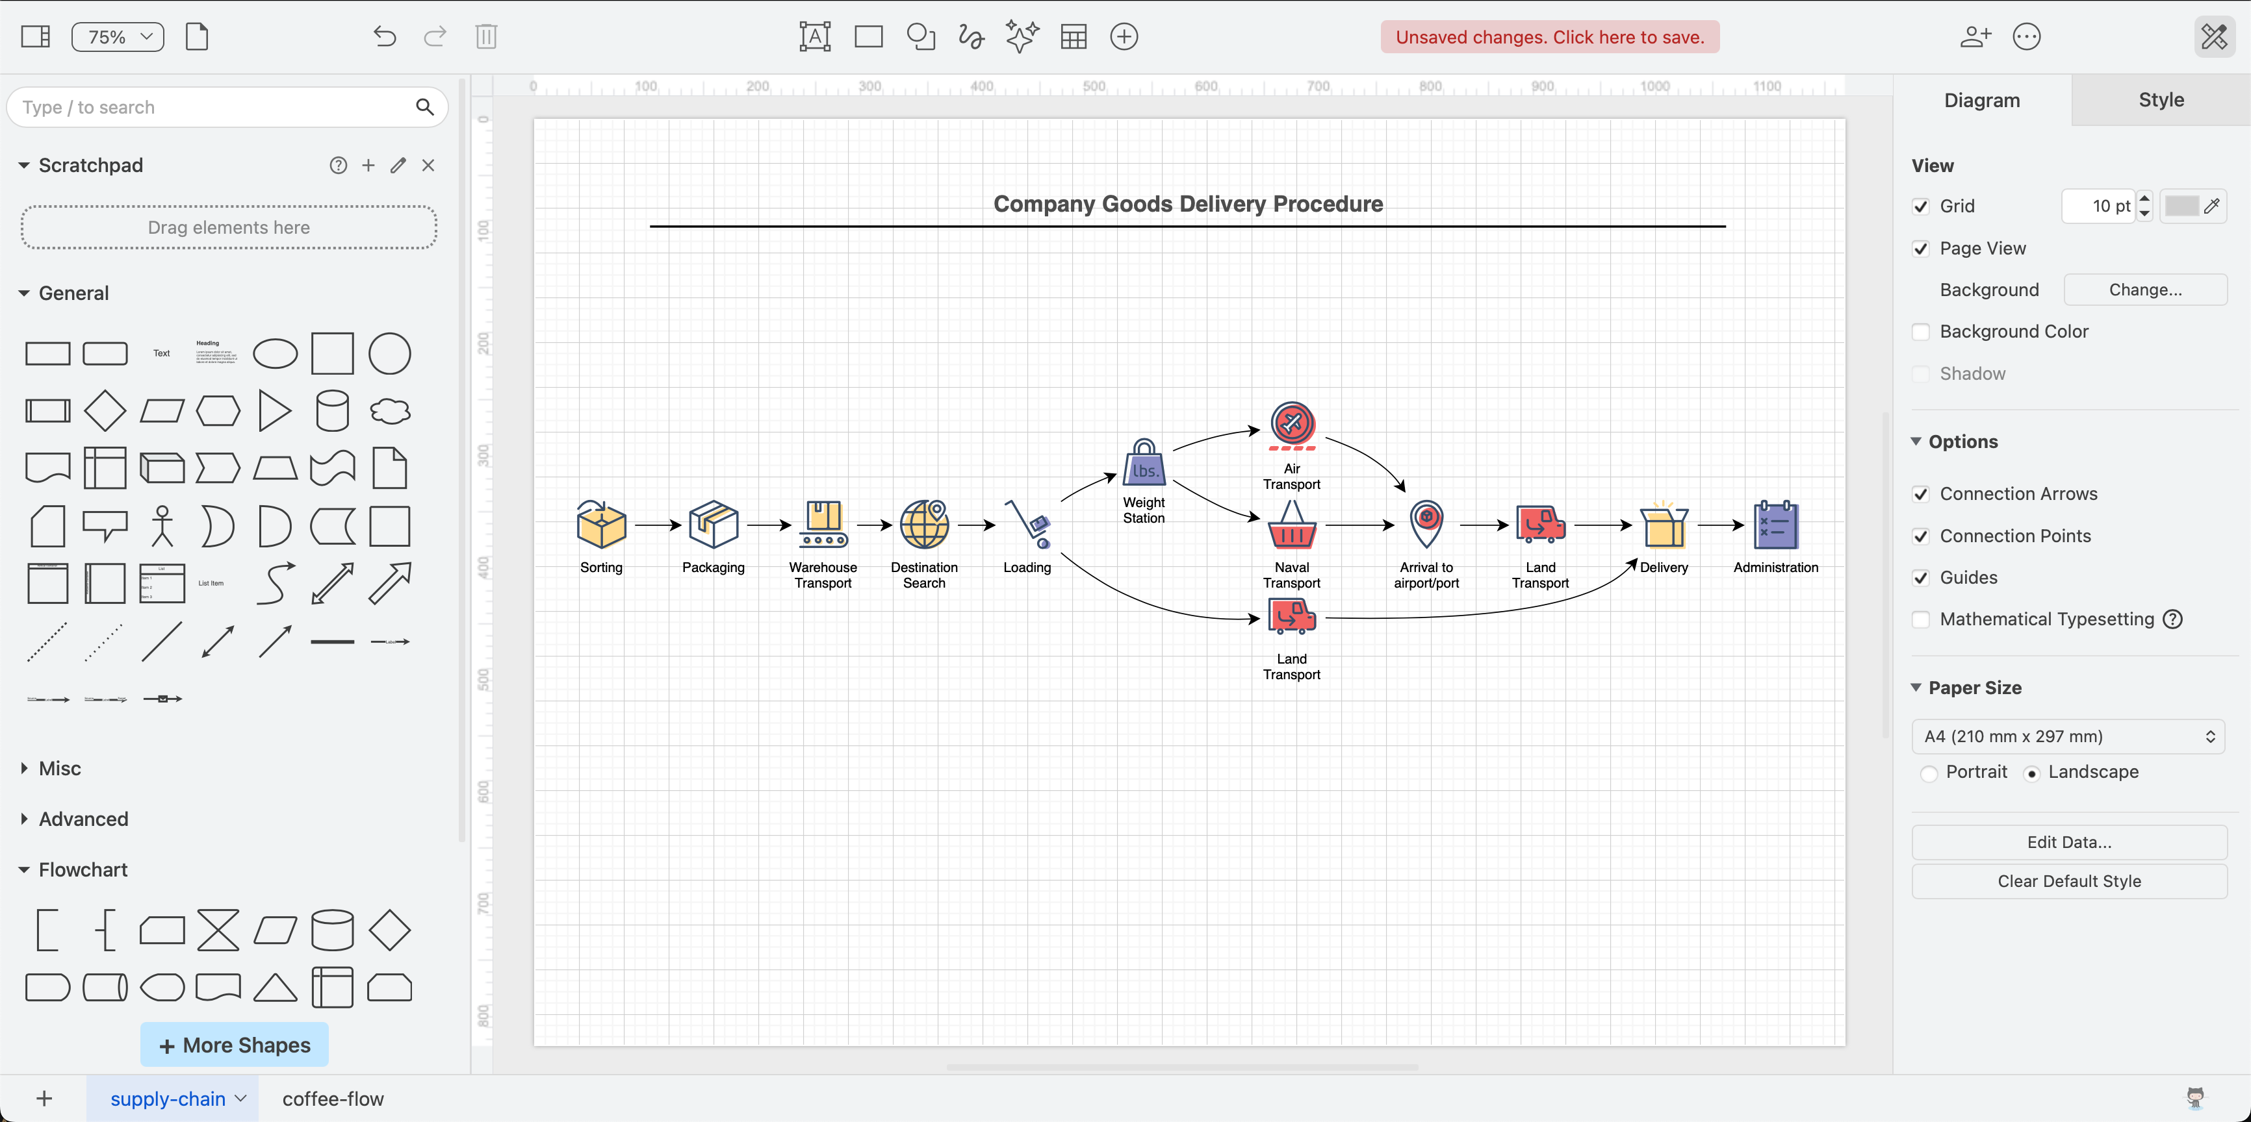This screenshot has width=2251, height=1122.
Task: Expand the Advanced shapes section
Action: [x=23, y=819]
